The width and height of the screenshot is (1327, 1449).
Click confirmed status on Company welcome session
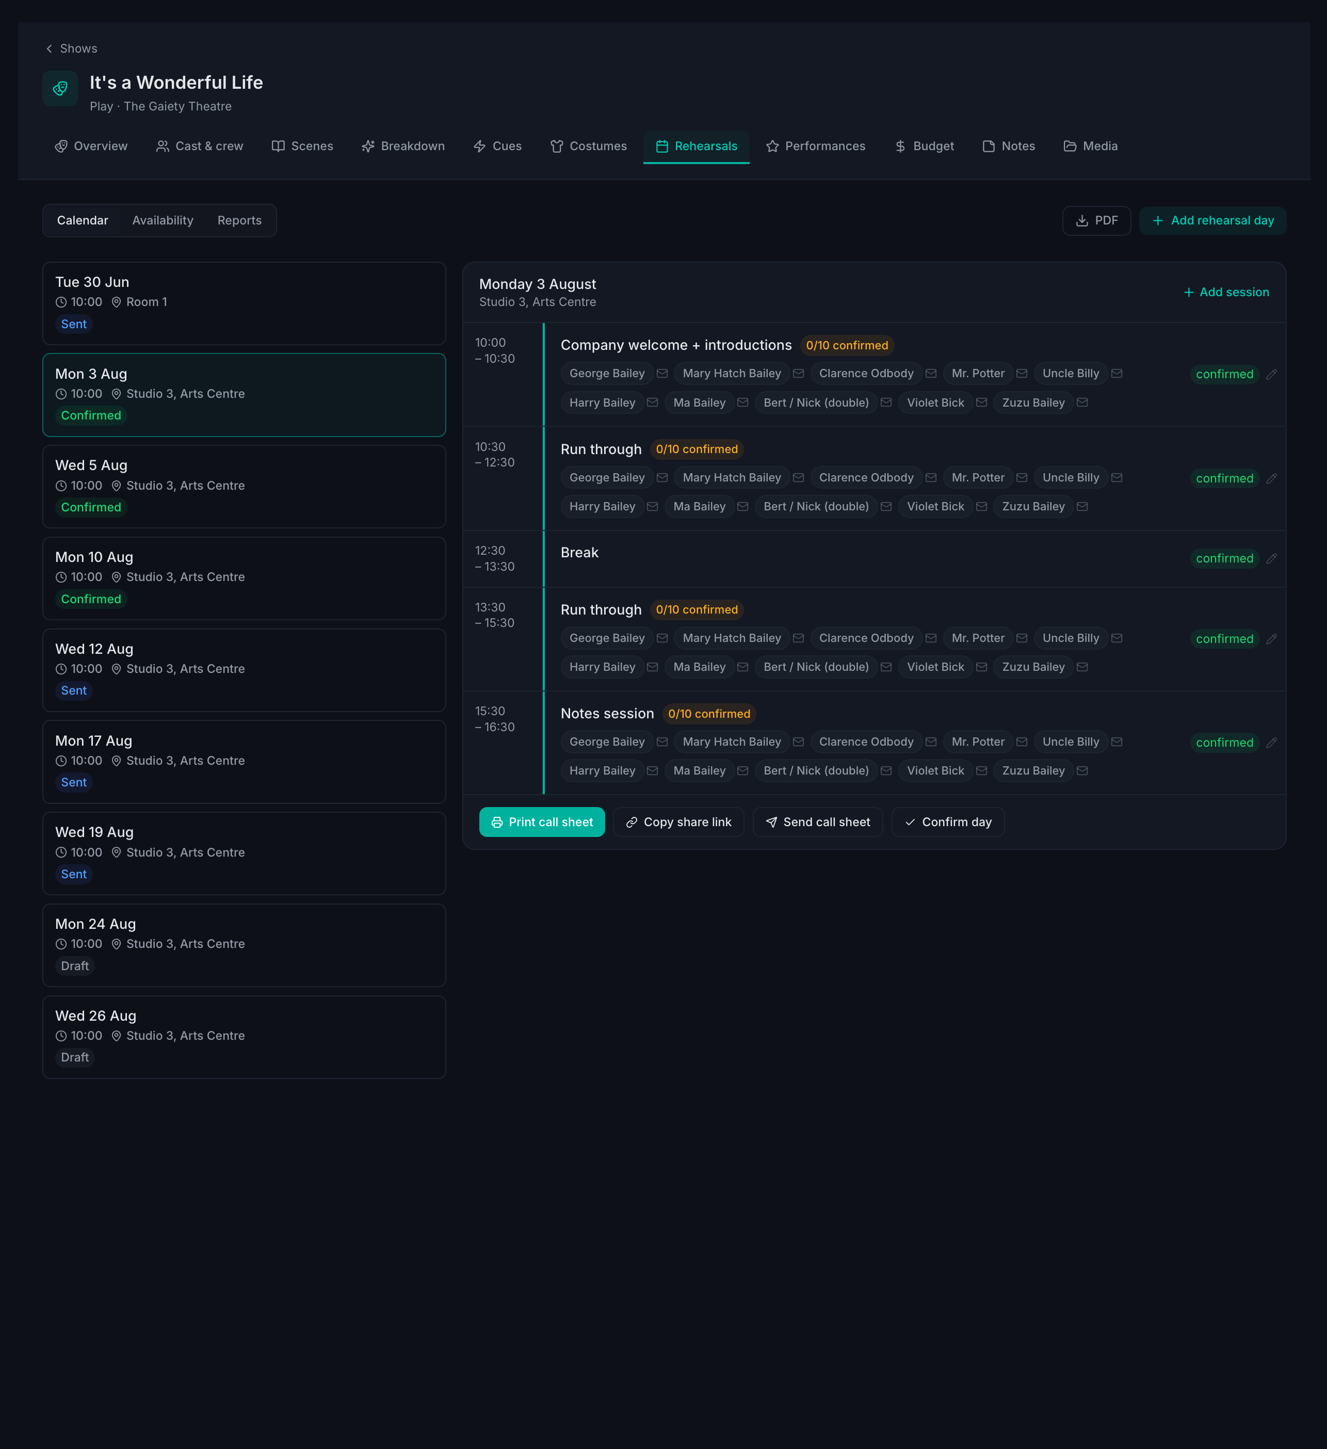point(1224,375)
